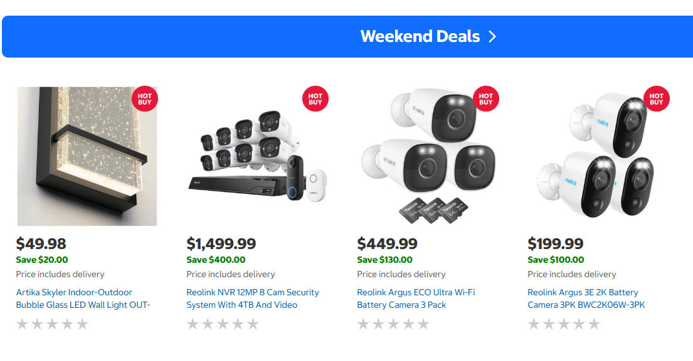Click Hot Buy badge on Argus 3E camera
The image size is (693, 361).
[x=657, y=99]
